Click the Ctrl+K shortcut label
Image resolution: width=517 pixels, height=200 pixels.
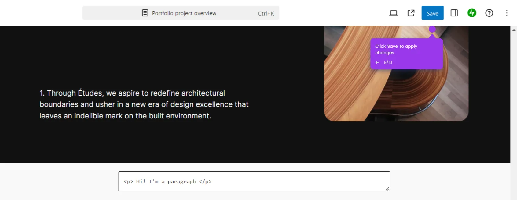click(266, 13)
